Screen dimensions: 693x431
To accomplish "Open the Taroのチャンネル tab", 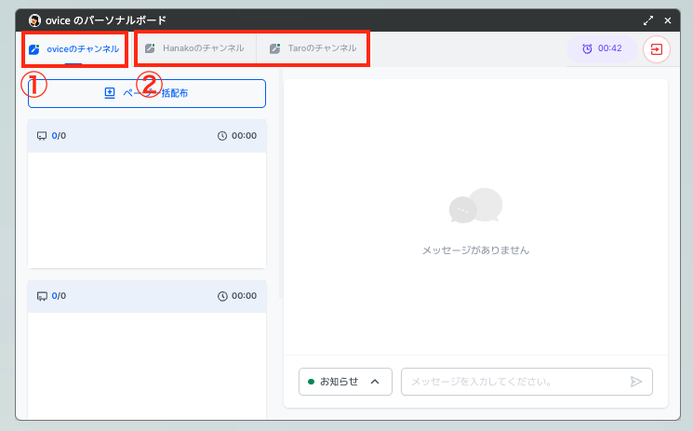I will pyautogui.click(x=313, y=48).
